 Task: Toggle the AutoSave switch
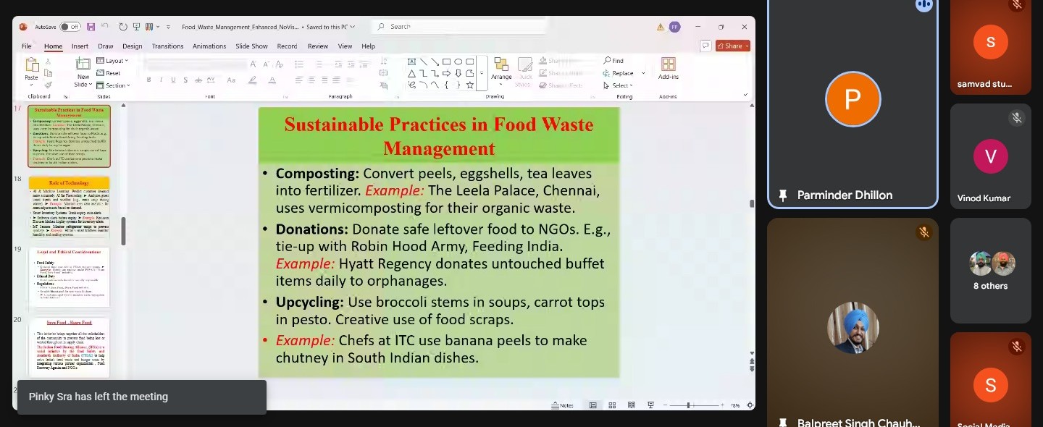pos(70,27)
